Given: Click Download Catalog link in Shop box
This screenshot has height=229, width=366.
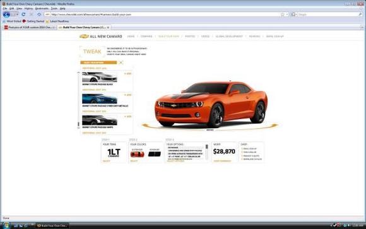Looking at the screenshot, I should tap(252, 159).
